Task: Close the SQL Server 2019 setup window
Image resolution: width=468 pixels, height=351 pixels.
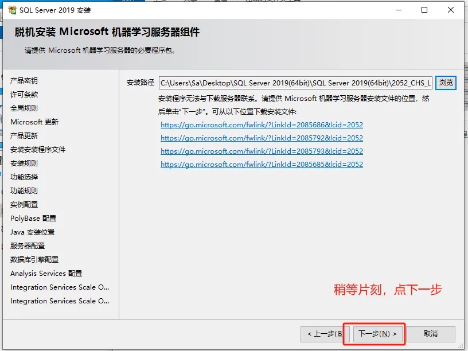Action: (451, 10)
